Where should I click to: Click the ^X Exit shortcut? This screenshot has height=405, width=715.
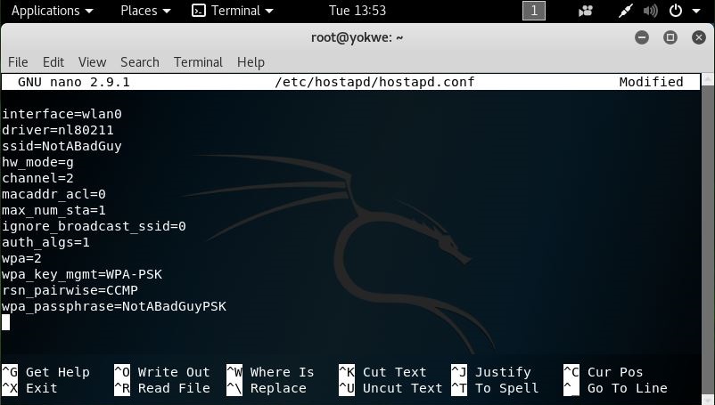point(29,388)
